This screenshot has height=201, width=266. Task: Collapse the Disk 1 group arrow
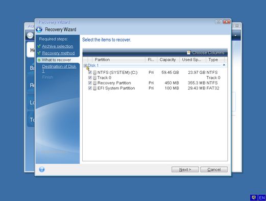point(224,65)
